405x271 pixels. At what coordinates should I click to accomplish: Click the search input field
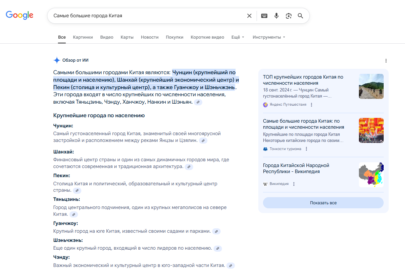(x=146, y=16)
